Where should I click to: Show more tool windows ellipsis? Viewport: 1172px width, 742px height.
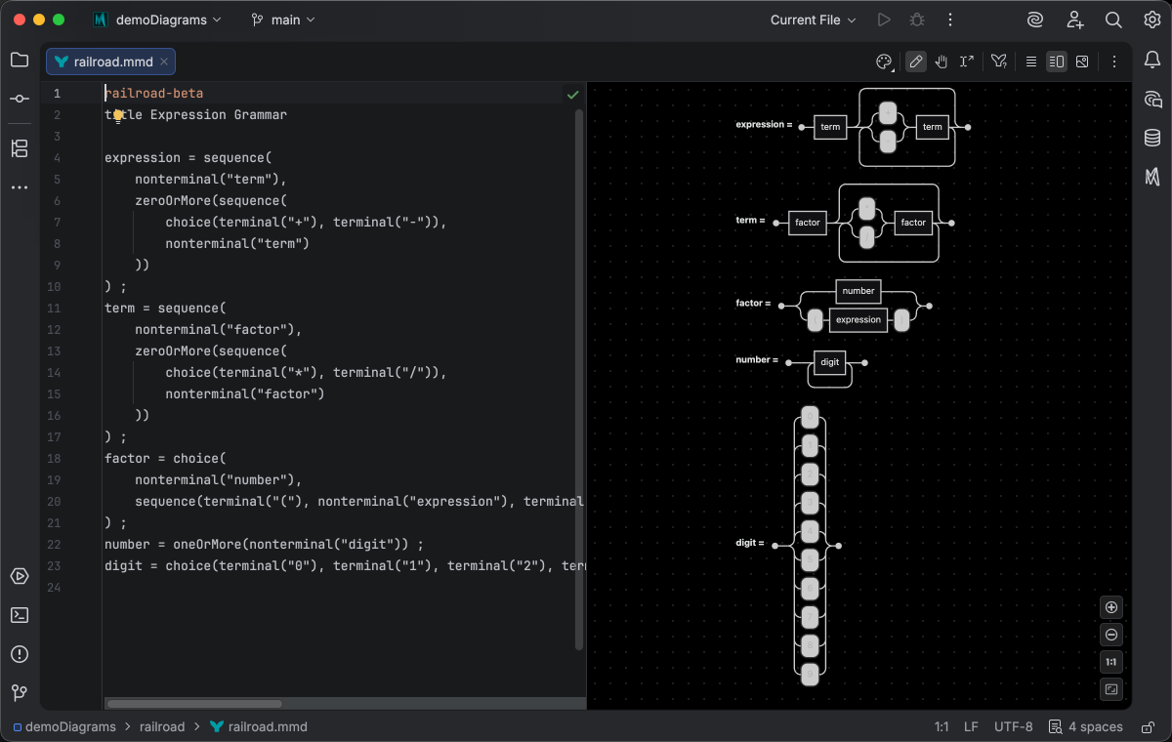20,186
